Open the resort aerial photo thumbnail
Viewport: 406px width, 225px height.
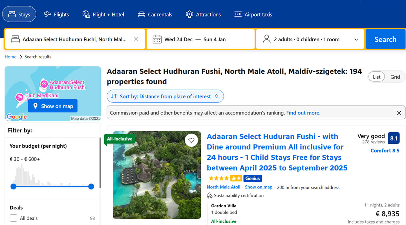[x=157, y=175]
